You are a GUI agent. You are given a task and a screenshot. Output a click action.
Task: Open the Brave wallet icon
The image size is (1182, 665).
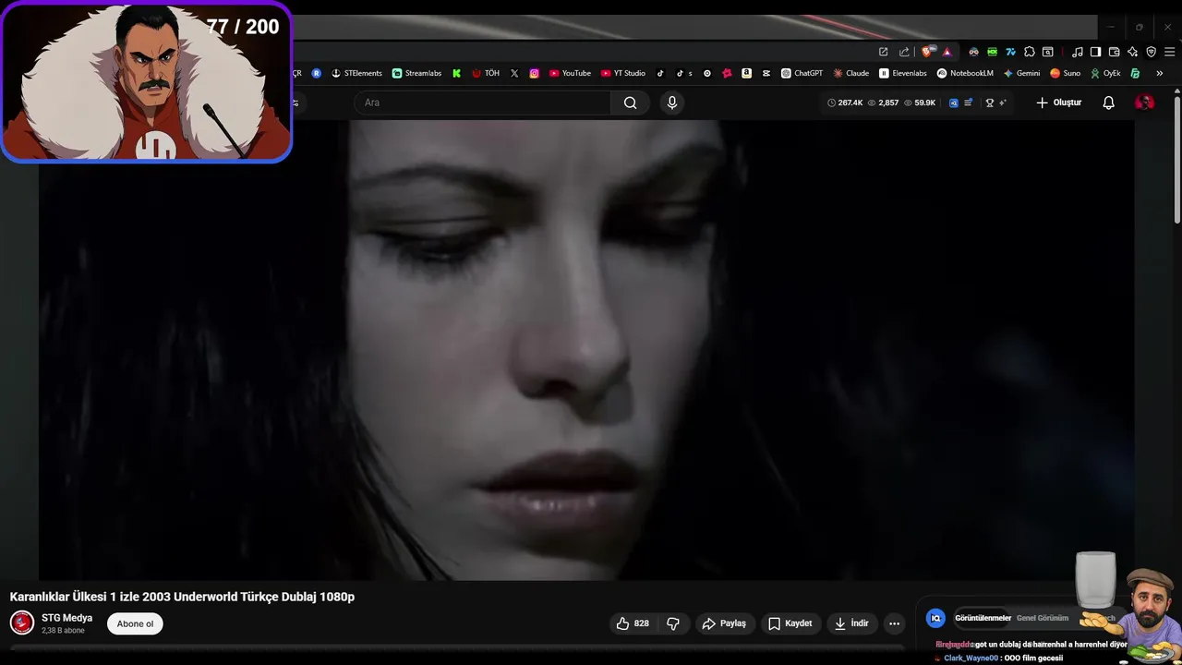tap(1114, 52)
